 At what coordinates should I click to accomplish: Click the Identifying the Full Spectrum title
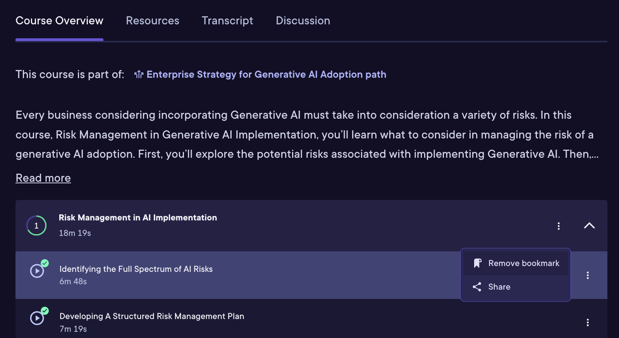pyautogui.click(x=136, y=269)
